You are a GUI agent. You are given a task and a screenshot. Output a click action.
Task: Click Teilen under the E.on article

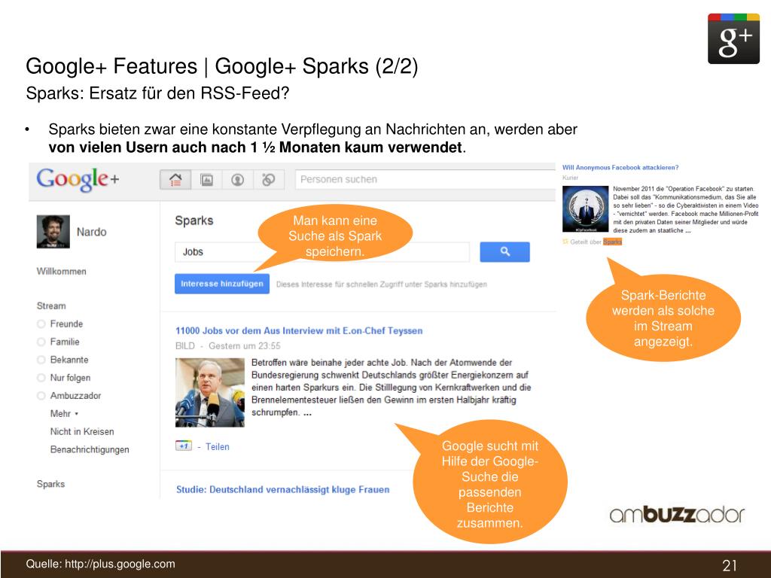218,447
